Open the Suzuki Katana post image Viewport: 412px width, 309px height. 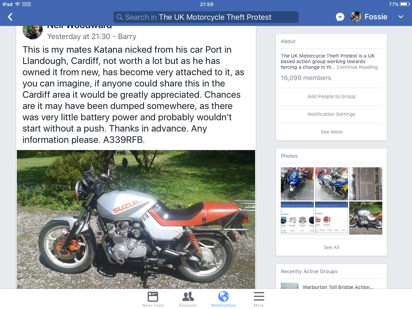pyautogui.click(x=136, y=219)
